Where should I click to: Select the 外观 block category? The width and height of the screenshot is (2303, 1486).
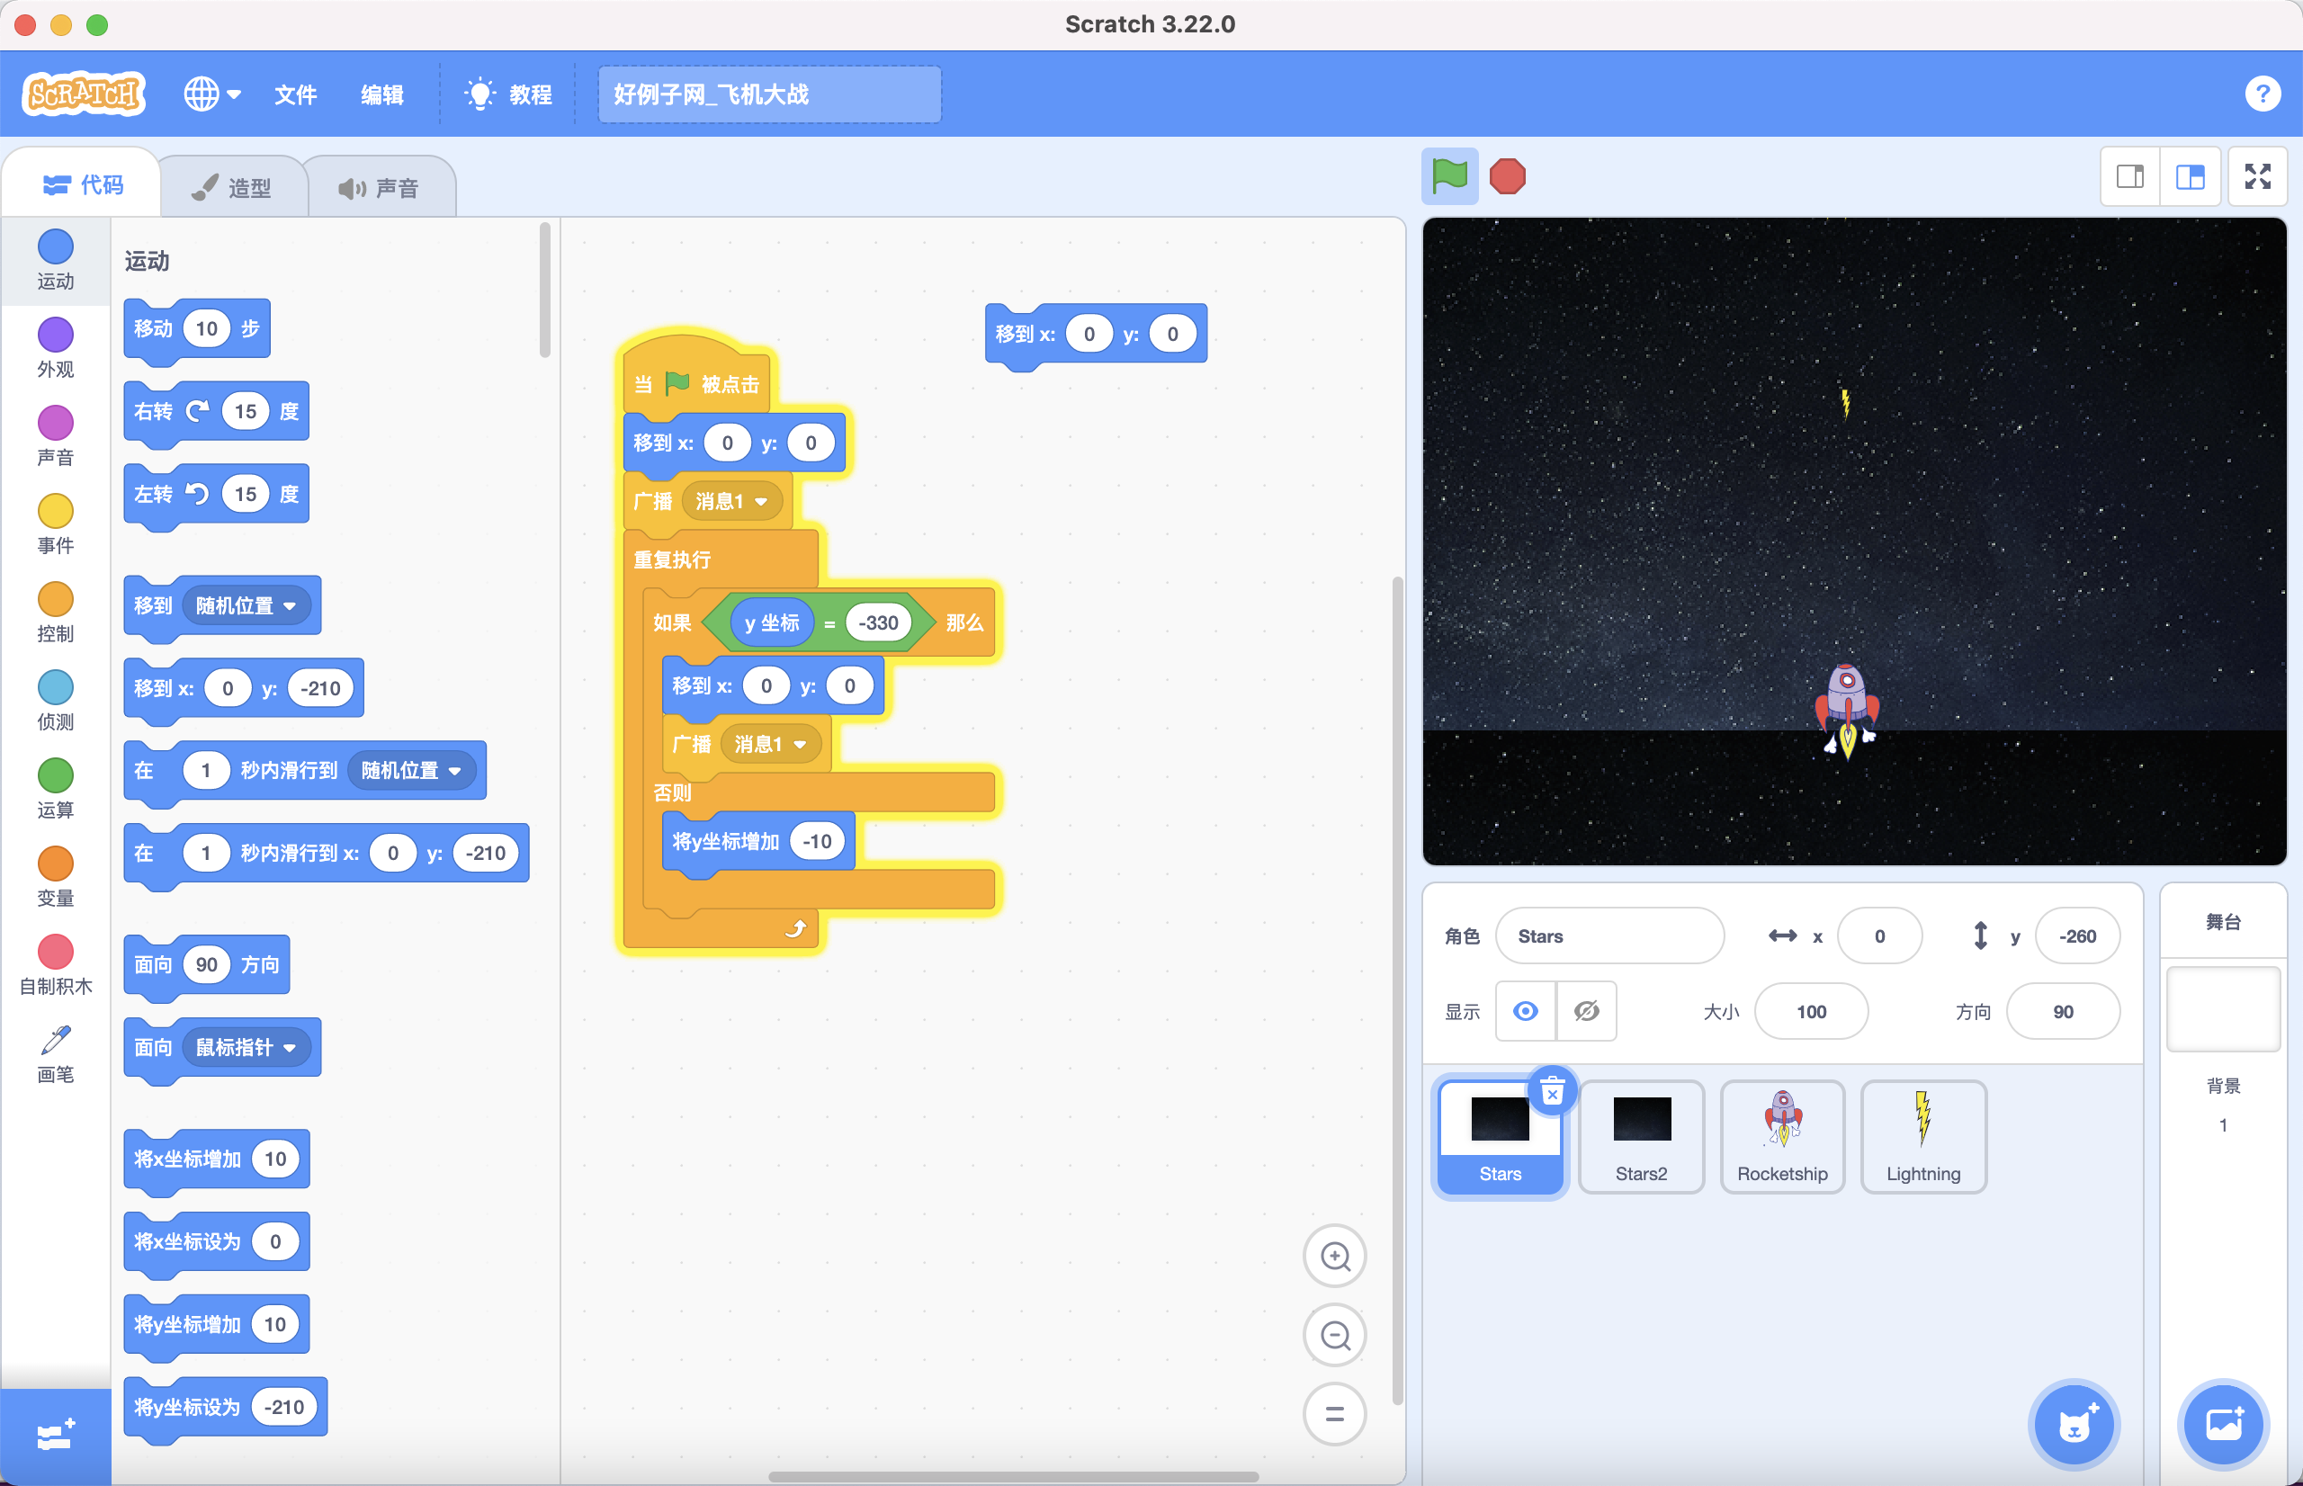(56, 347)
